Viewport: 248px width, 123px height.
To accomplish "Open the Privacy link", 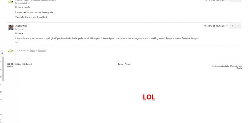I will 128,64.
